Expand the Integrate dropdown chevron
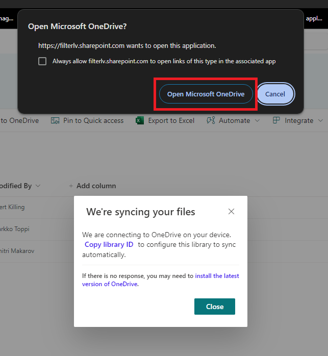Screen dimensions: 328x356 320,120
